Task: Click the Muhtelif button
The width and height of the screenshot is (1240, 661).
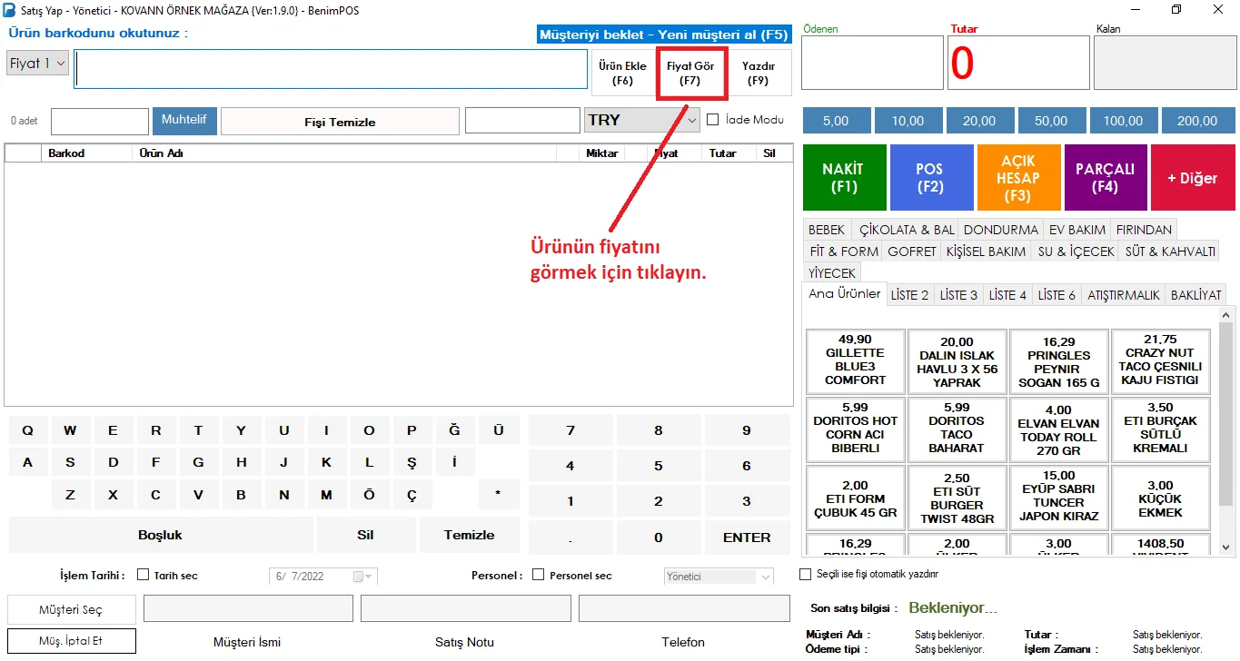Action: click(184, 120)
